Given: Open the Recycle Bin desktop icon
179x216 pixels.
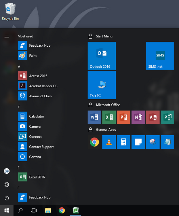Looking at the screenshot, I should pos(10,12).
